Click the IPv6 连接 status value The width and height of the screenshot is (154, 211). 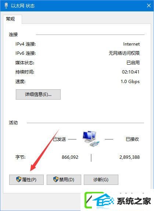(124, 53)
